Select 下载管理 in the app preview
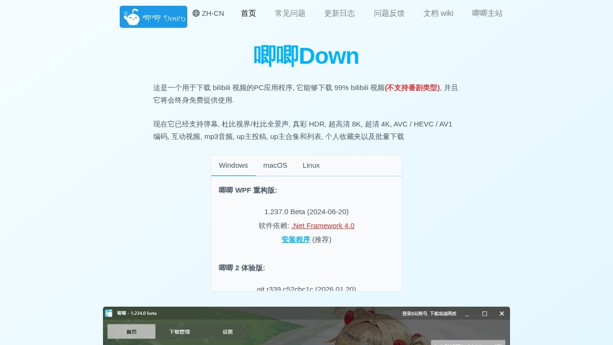This screenshot has height=345, width=613. [180, 332]
